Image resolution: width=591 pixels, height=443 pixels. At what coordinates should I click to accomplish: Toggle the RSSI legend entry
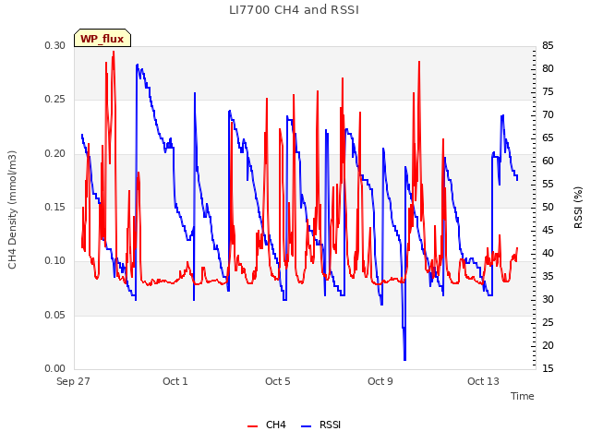pos(321,425)
